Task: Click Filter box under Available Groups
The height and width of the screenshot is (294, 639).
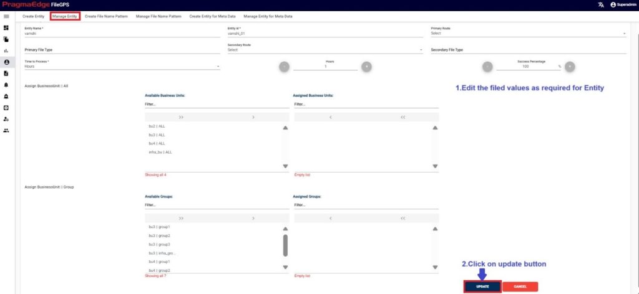Action: point(217,206)
